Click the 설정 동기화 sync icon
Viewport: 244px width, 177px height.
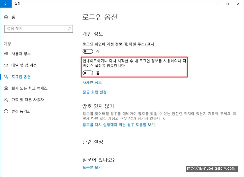tap(6, 111)
